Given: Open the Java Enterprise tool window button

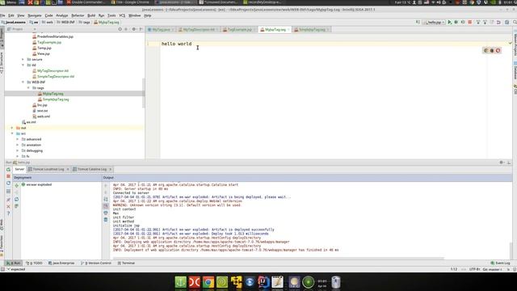Looking at the screenshot, I should [61, 263].
